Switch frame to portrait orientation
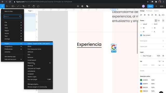The image size is (166, 93). [156, 21]
